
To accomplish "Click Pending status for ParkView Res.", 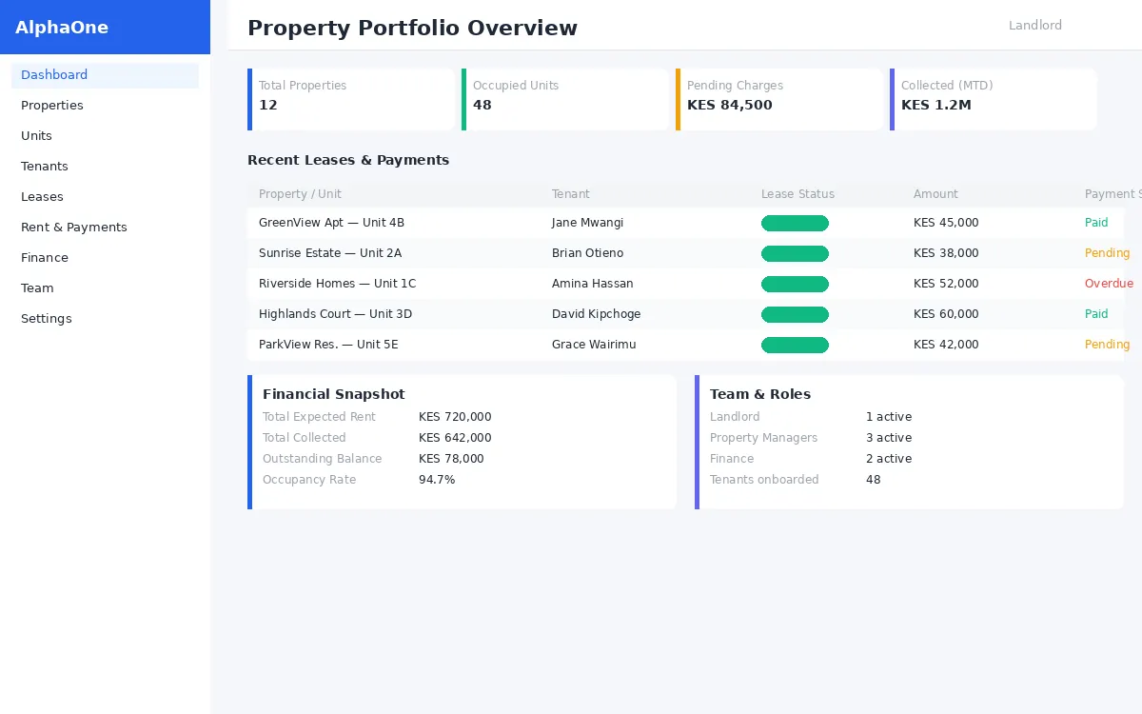I will [x=1107, y=345].
